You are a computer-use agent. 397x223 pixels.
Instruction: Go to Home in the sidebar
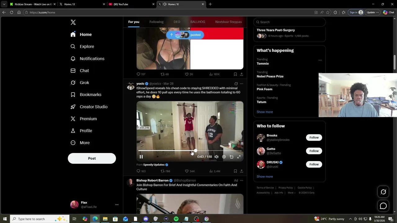tap(81, 34)
